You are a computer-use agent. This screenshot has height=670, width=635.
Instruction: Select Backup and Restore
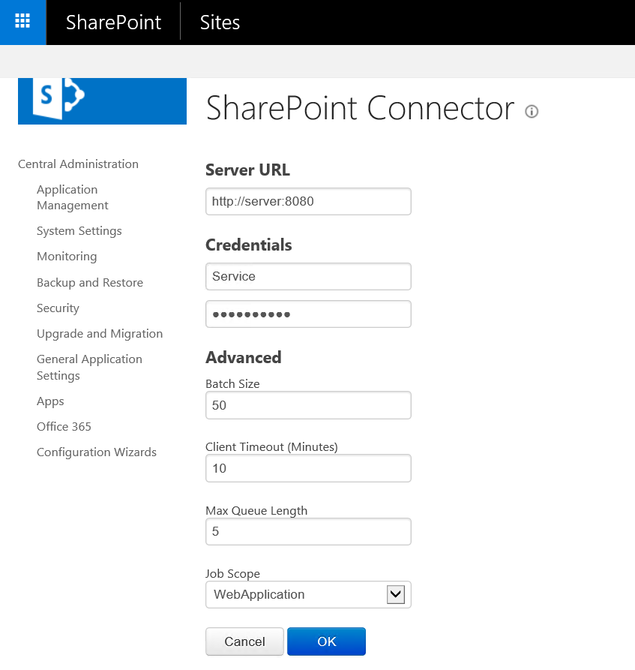click(90, 282)
